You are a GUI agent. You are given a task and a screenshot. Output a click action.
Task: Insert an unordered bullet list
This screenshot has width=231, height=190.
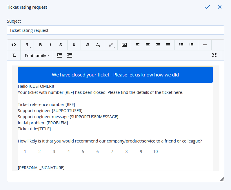pyautogui.click(x=181, y=45)
